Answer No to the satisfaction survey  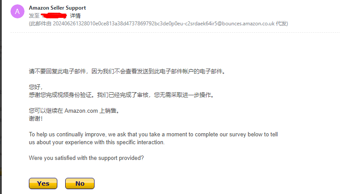tap(80, 184)
